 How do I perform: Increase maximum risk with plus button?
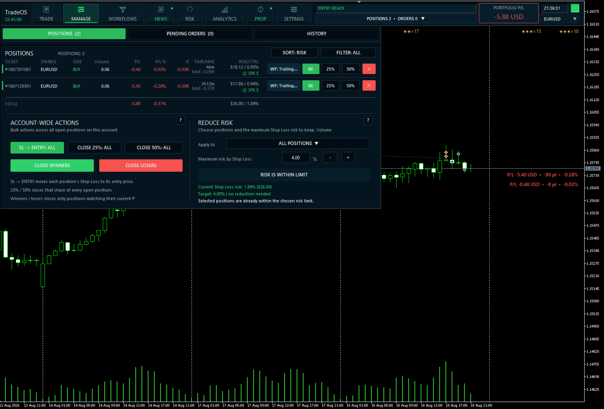348,158
